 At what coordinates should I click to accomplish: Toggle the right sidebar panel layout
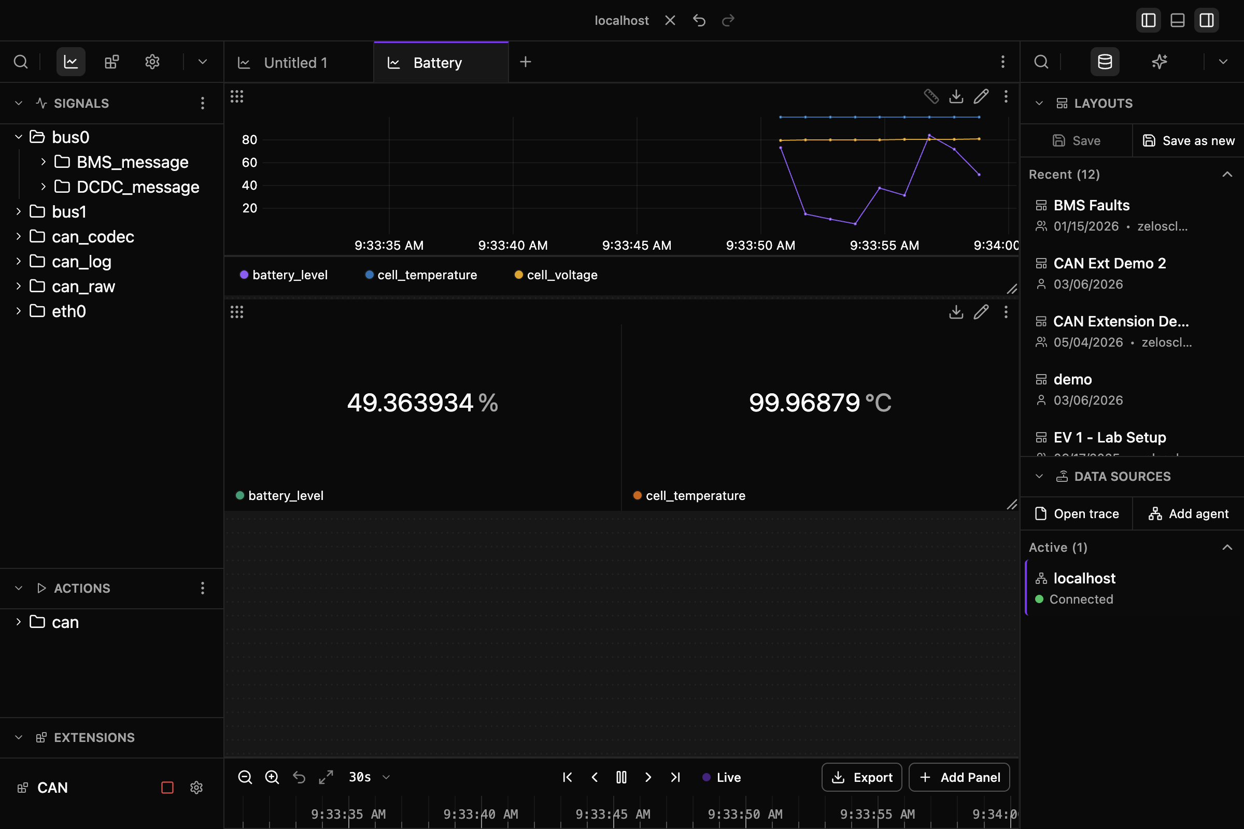coord(1207,21)
